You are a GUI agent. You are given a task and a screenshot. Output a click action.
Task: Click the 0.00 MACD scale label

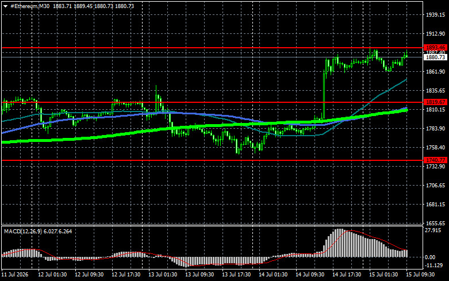tap(430, 257)
